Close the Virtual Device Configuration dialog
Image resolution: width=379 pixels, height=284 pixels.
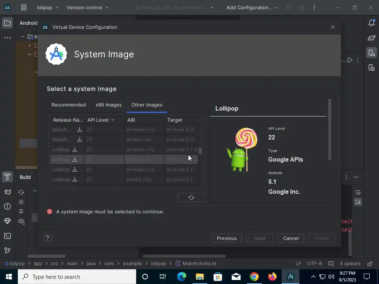tap(333, 27)
